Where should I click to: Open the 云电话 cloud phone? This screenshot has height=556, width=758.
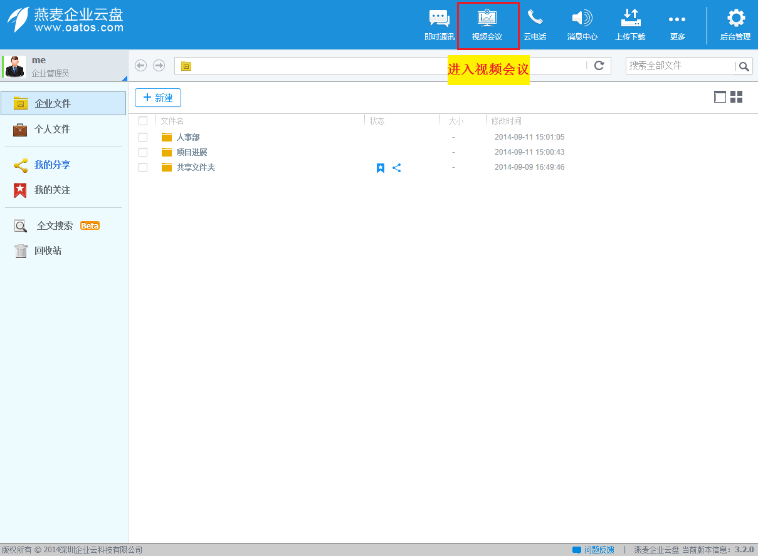tap(535, 26)
